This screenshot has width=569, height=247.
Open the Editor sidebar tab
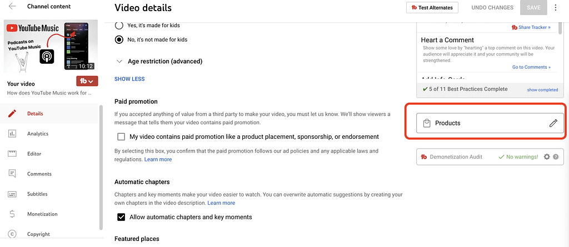tap(34, 154)
